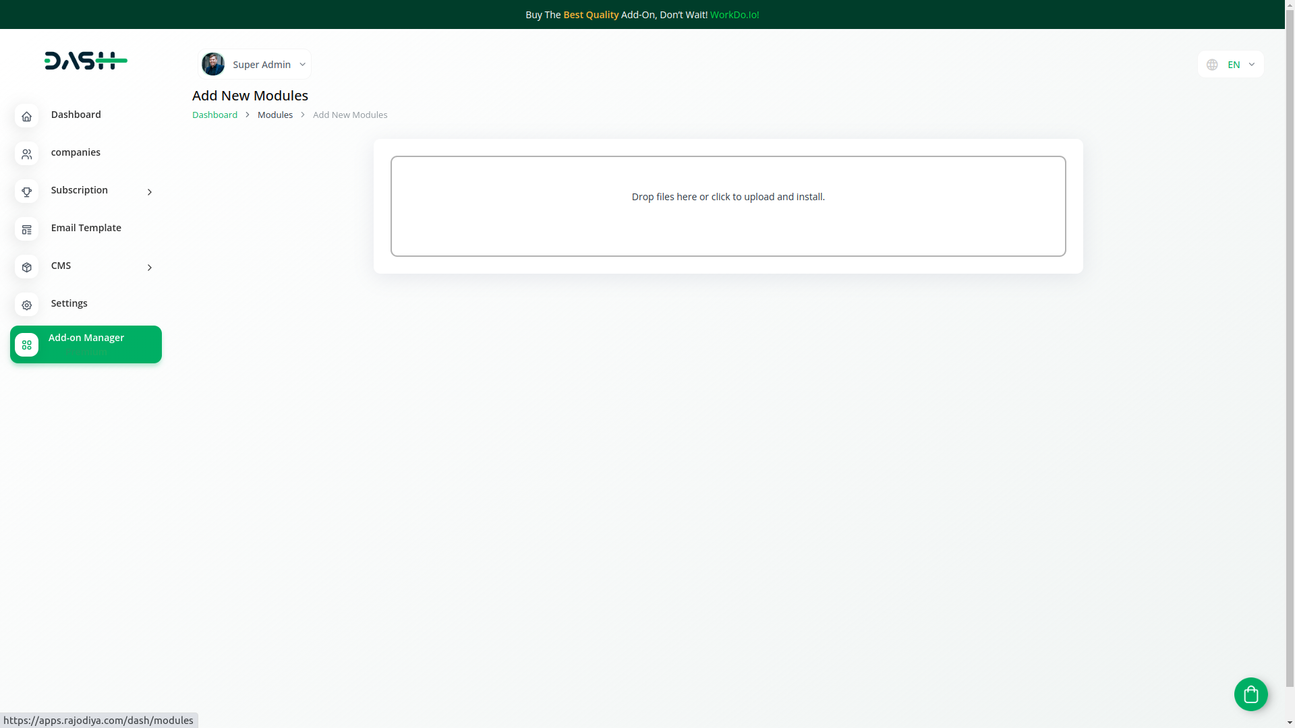1295x728 pixels.
Task: Click the Add-on Manager grid icon
Action: pyautogui.click(x=26, y=345)
